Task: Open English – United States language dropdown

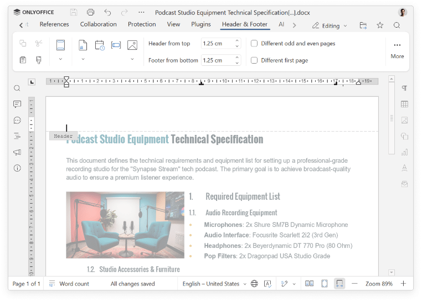Action: point(215,284)
